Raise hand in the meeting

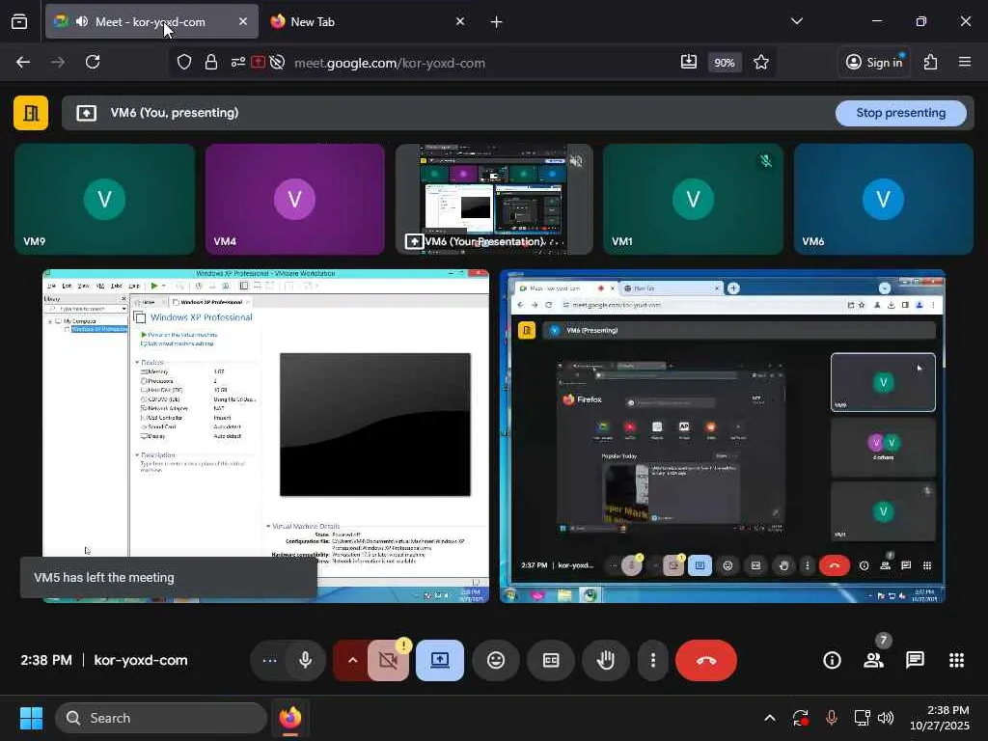tap(606, 660)
